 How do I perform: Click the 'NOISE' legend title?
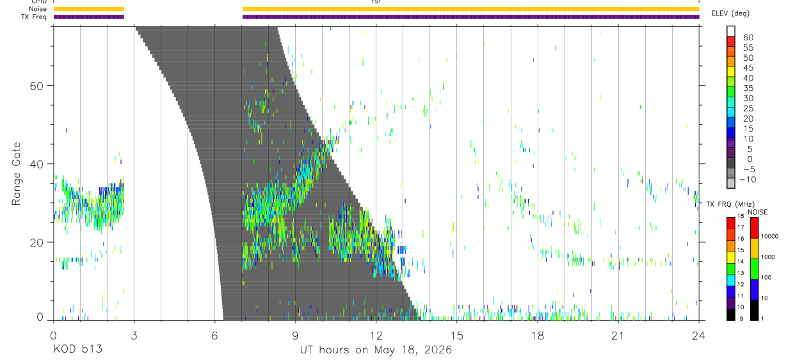757,212
